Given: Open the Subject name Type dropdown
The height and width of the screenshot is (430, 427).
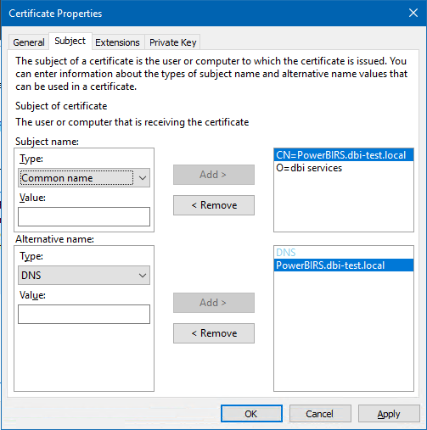Looking at the screenshot, I should 84,178.
